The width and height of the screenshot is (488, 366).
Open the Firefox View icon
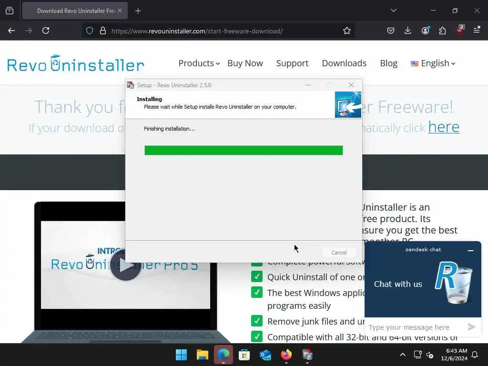tap(10, 10)
